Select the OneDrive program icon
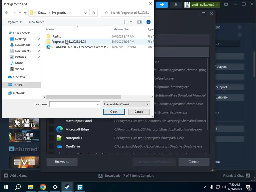This screenshot has height=192, width=256. coord(59,146)
